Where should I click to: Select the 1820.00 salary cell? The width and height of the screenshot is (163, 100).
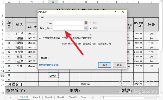(x=138, y=43)
